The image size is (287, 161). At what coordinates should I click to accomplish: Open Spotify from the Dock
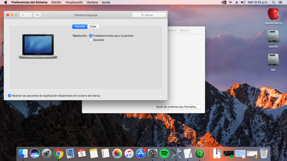point(164,154)
